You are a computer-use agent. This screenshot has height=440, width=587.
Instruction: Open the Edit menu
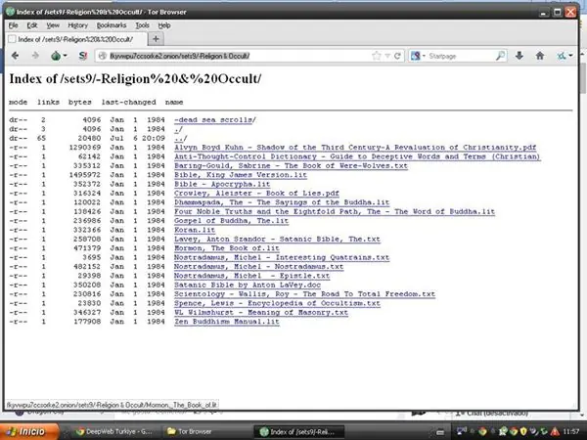pos(32,25)
